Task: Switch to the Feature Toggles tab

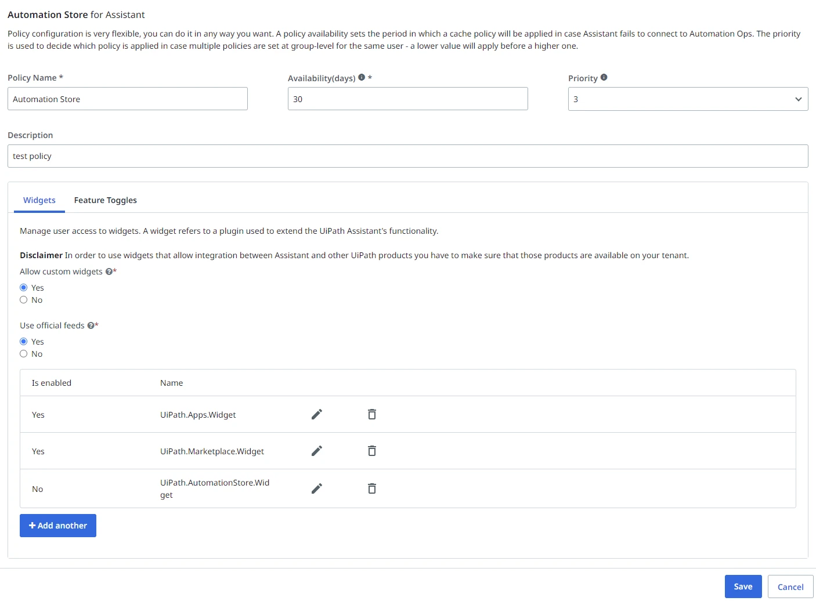Action: click(106, 200)
